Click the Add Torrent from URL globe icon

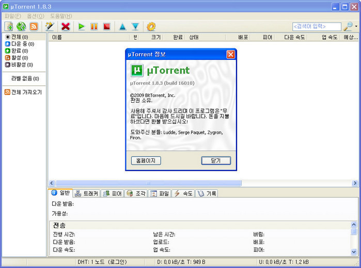coord(21,26)
